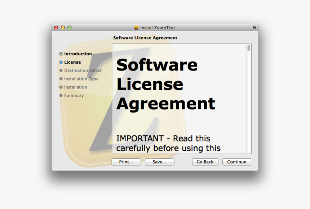
Task: Select the Introduction step
Action: [78, 54]
